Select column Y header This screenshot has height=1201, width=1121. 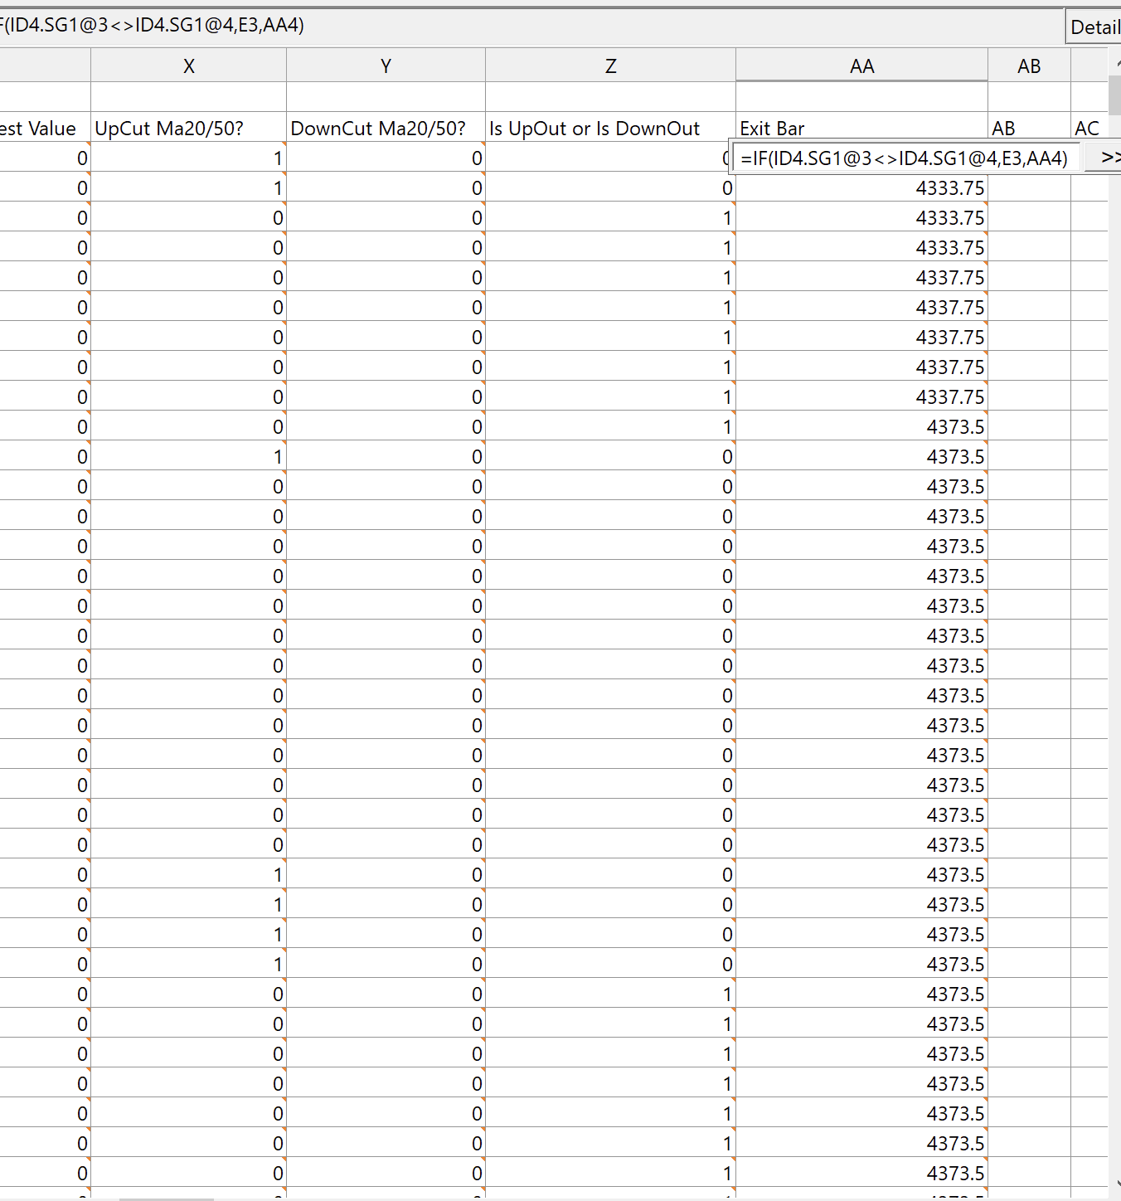pyautogui.click(x=386, y=66)
